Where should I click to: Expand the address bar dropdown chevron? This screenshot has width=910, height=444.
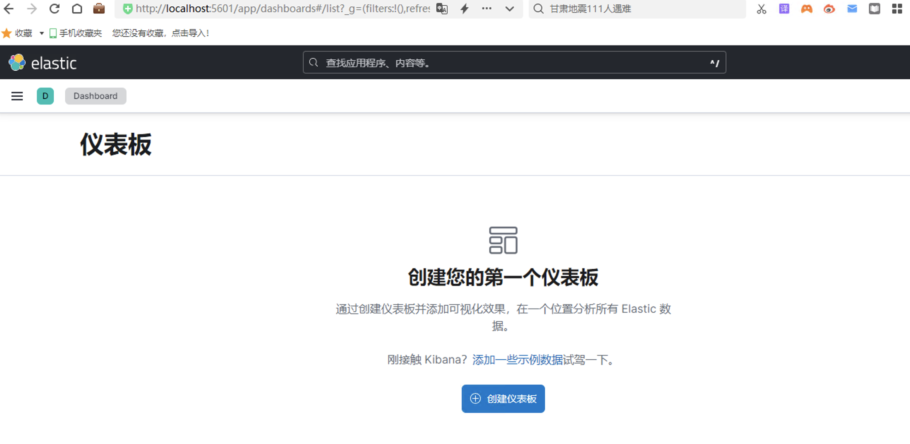[x=509, y=8]
